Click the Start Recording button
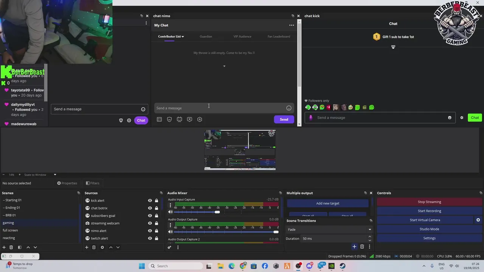484x272 pixels. click(430, 211)
